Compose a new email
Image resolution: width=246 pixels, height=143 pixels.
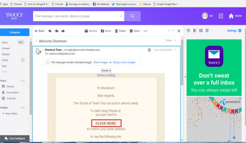[x=15, y=32]
